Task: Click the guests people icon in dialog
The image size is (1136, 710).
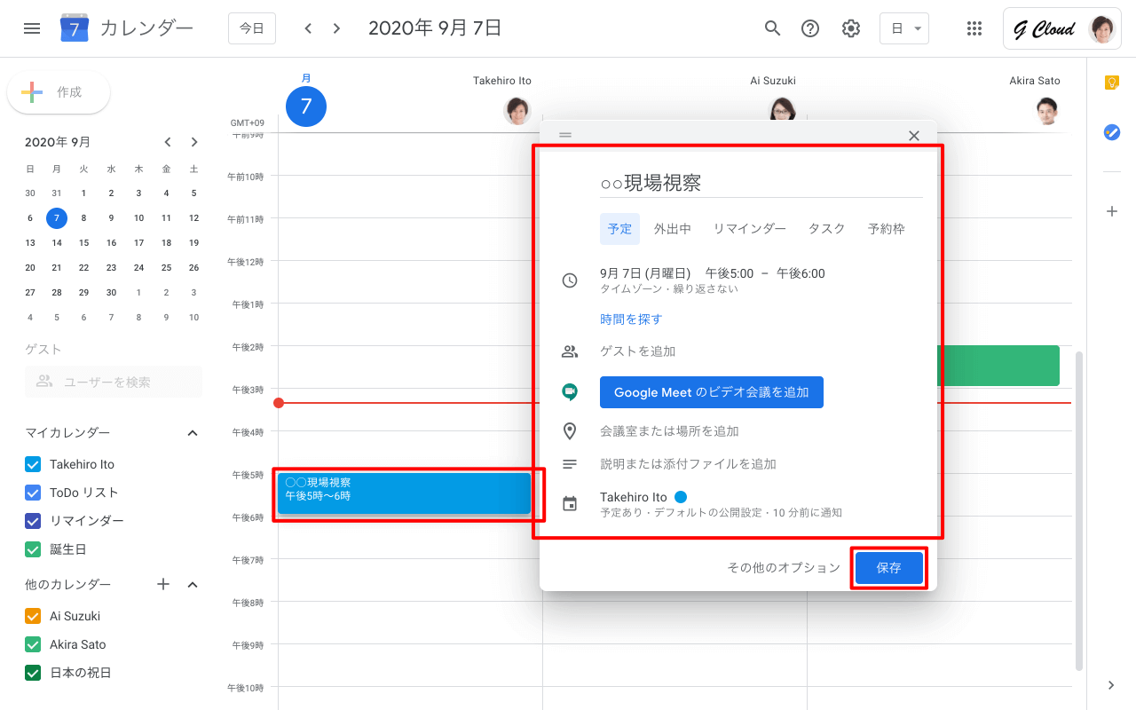Action: (570, 351)
